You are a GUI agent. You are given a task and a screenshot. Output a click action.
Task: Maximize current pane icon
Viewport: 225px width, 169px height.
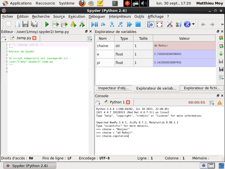[x=150, y=24]
